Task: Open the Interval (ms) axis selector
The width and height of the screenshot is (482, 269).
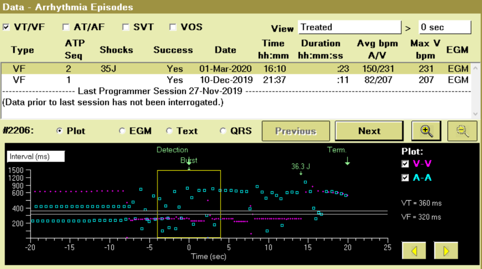Action: coord(36,156)
